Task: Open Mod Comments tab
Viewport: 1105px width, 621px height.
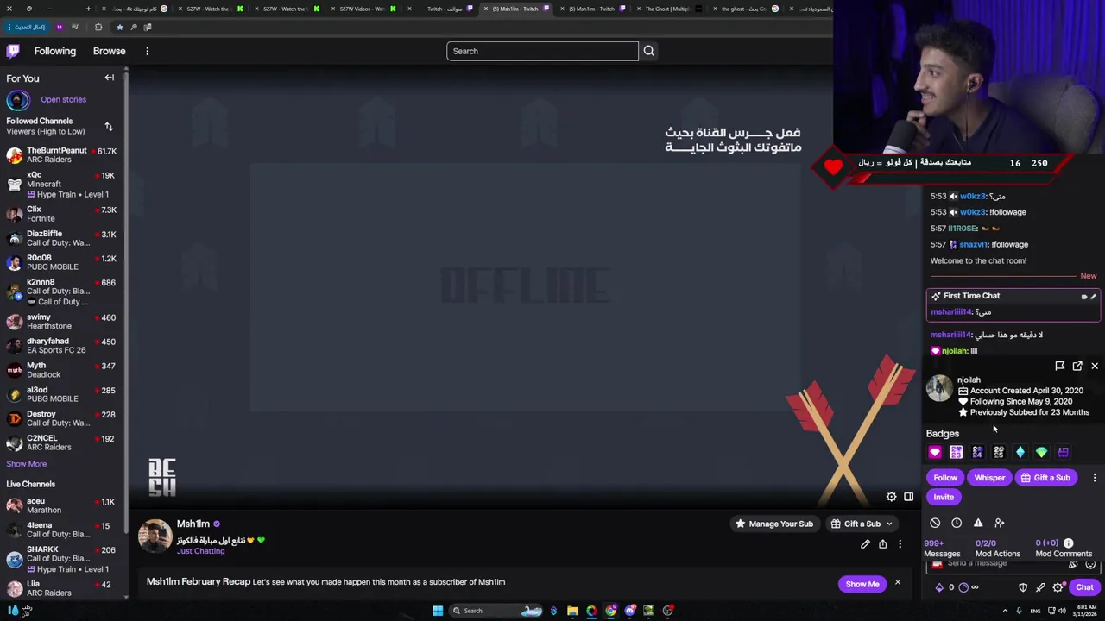Action: click(1064, 549)
